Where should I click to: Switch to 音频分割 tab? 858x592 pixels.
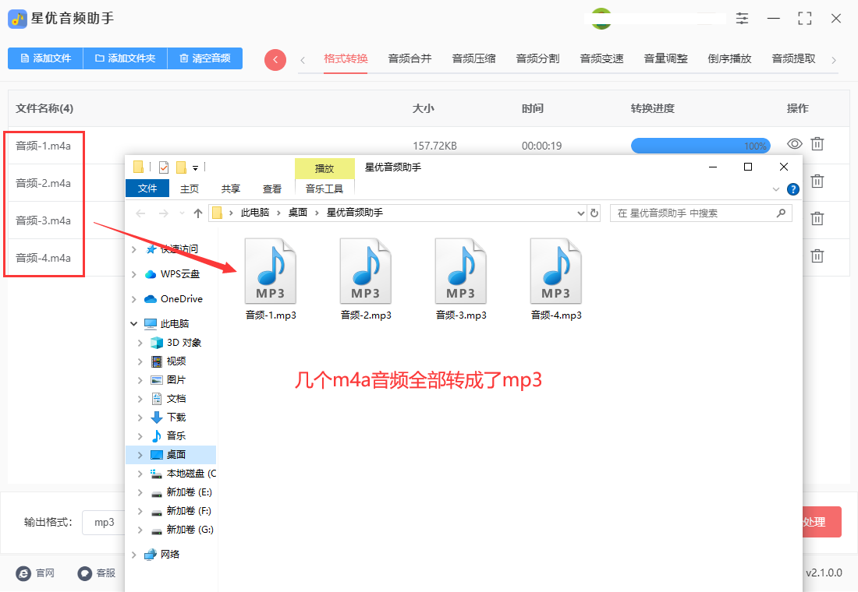coord(538,58)
